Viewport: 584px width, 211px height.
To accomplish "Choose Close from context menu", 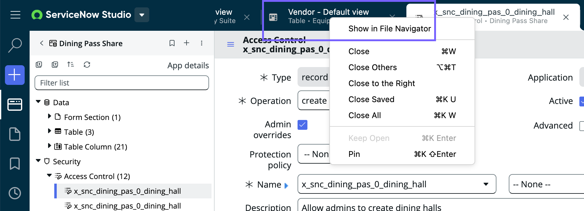I will pos(402,51).
